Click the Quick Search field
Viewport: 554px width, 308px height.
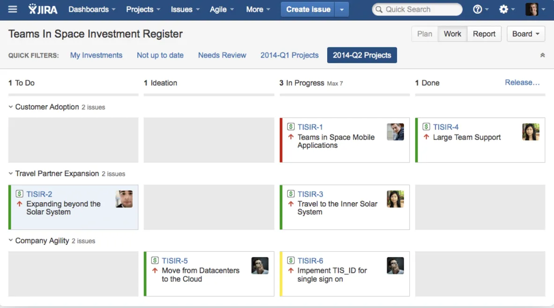(417, 9)
